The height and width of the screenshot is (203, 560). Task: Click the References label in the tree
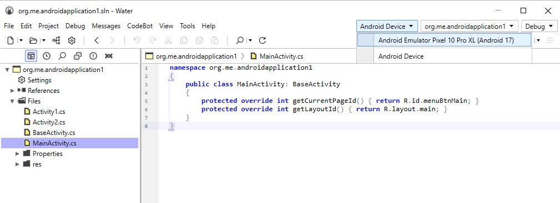(x=44, y=91)
